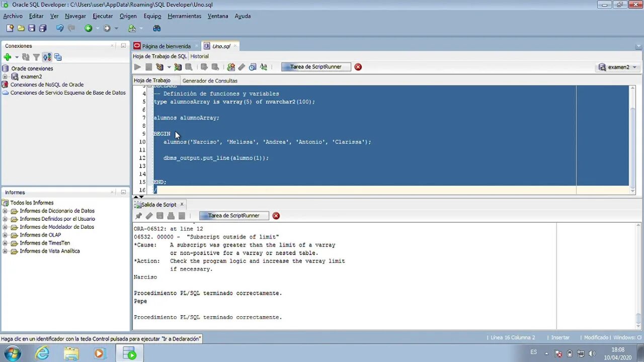Switch to the Historial tab
644x362 pixels.
point(199,56)
